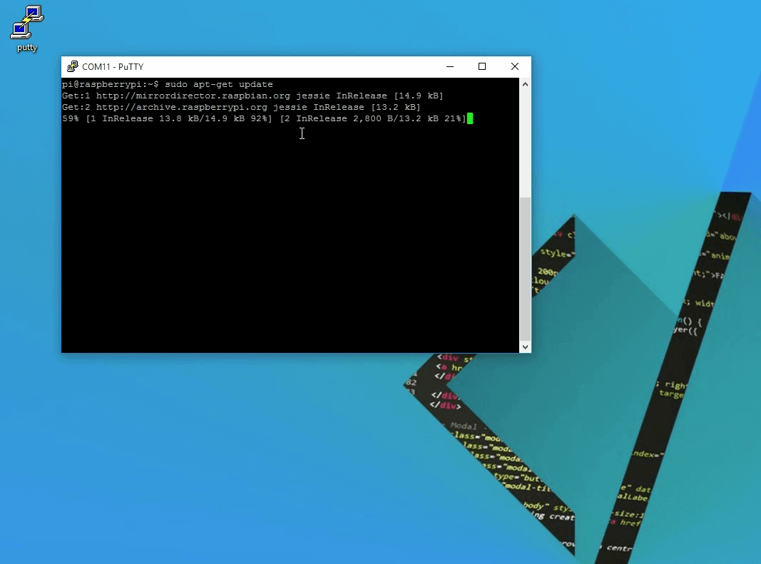Click the 59% download progress line

(x=264, y=118)
